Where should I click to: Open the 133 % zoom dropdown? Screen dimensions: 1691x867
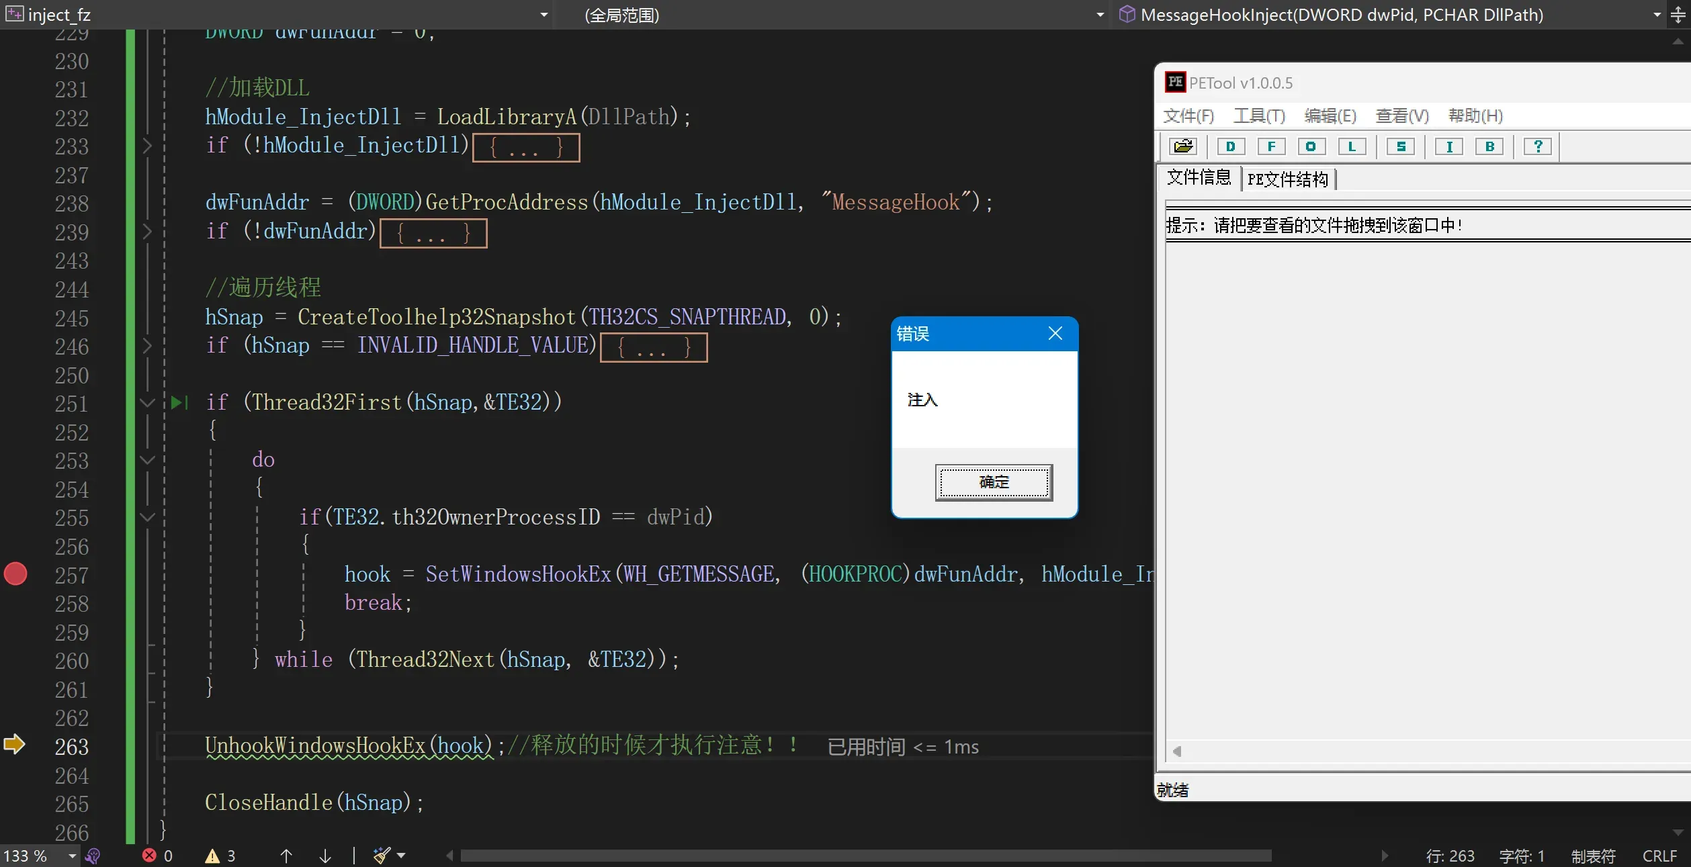[72, 856]
